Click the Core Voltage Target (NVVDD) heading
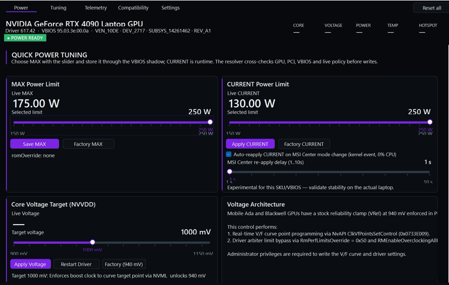This screenshot has width=449, height=285. tap(53, 204)
